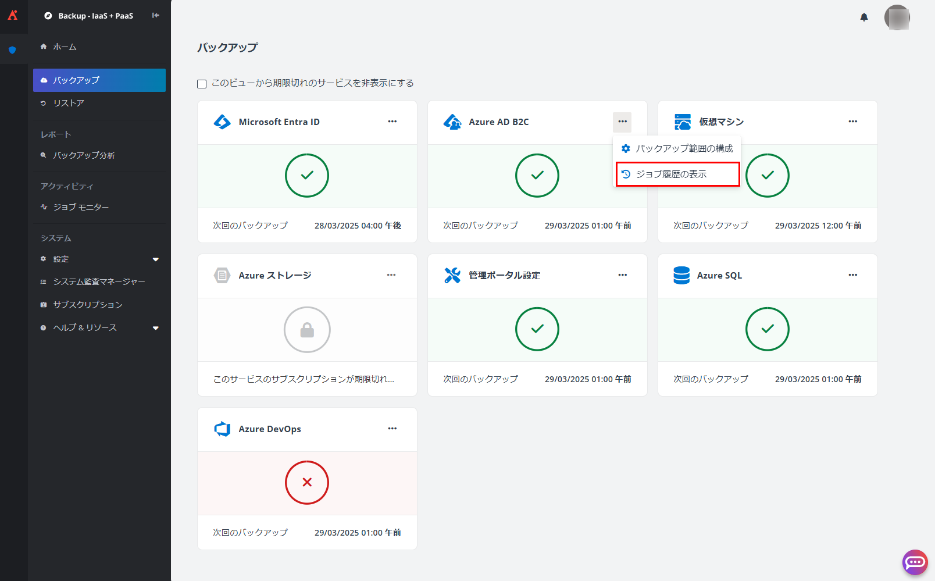Close the Azure AD B2C ellipsis menu

(x=622, y=122)
